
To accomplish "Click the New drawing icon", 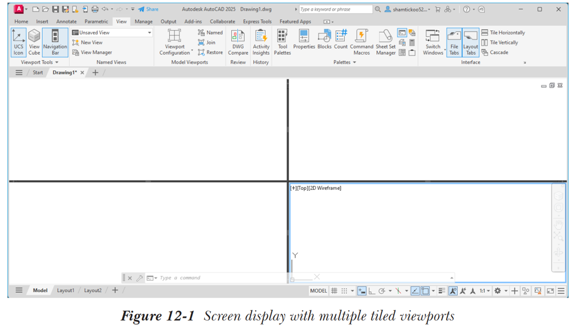I will click(35, 9).
